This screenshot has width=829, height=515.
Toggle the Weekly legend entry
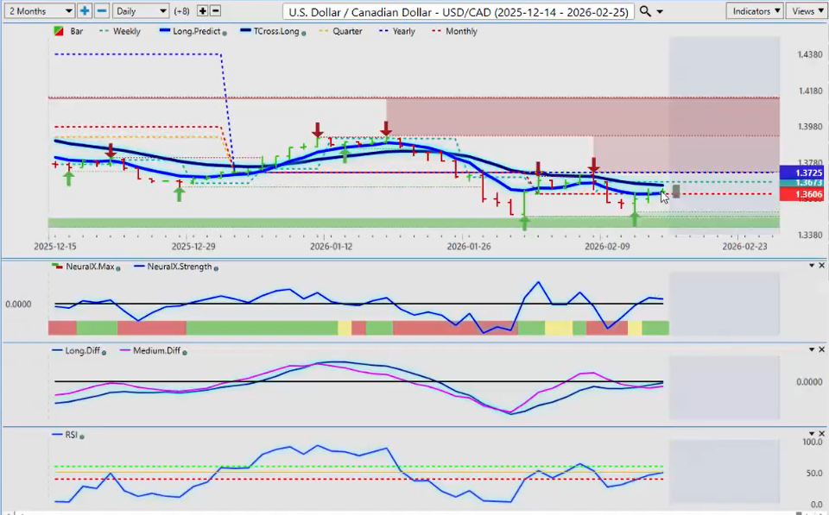124,31
